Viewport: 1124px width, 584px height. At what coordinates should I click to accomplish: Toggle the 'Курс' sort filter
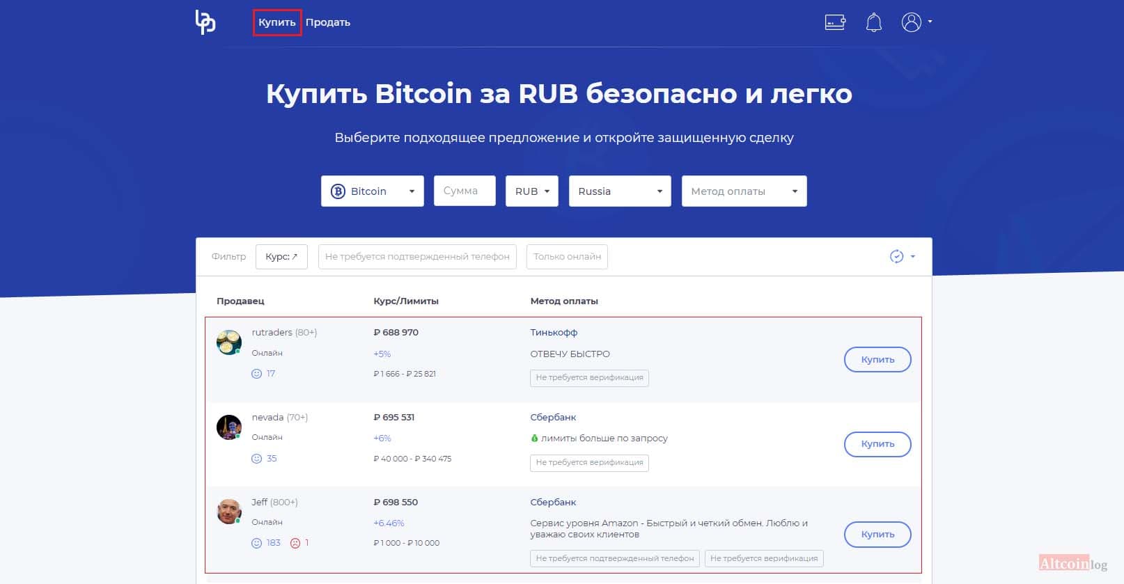coord(281,256)
